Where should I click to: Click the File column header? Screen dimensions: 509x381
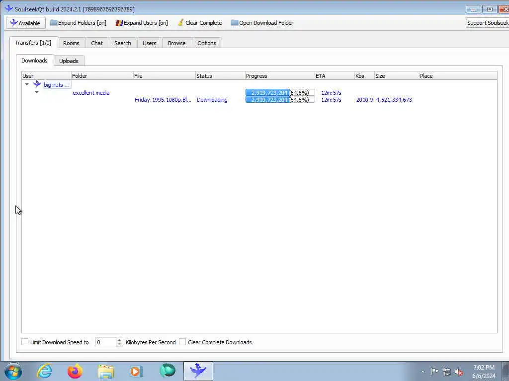[164, 76]
